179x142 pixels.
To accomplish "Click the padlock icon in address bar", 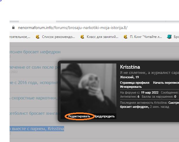I will click(13, 28).
